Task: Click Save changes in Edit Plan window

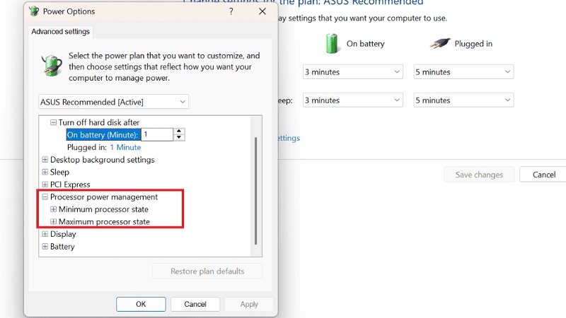Action: [x=479, y=175]
